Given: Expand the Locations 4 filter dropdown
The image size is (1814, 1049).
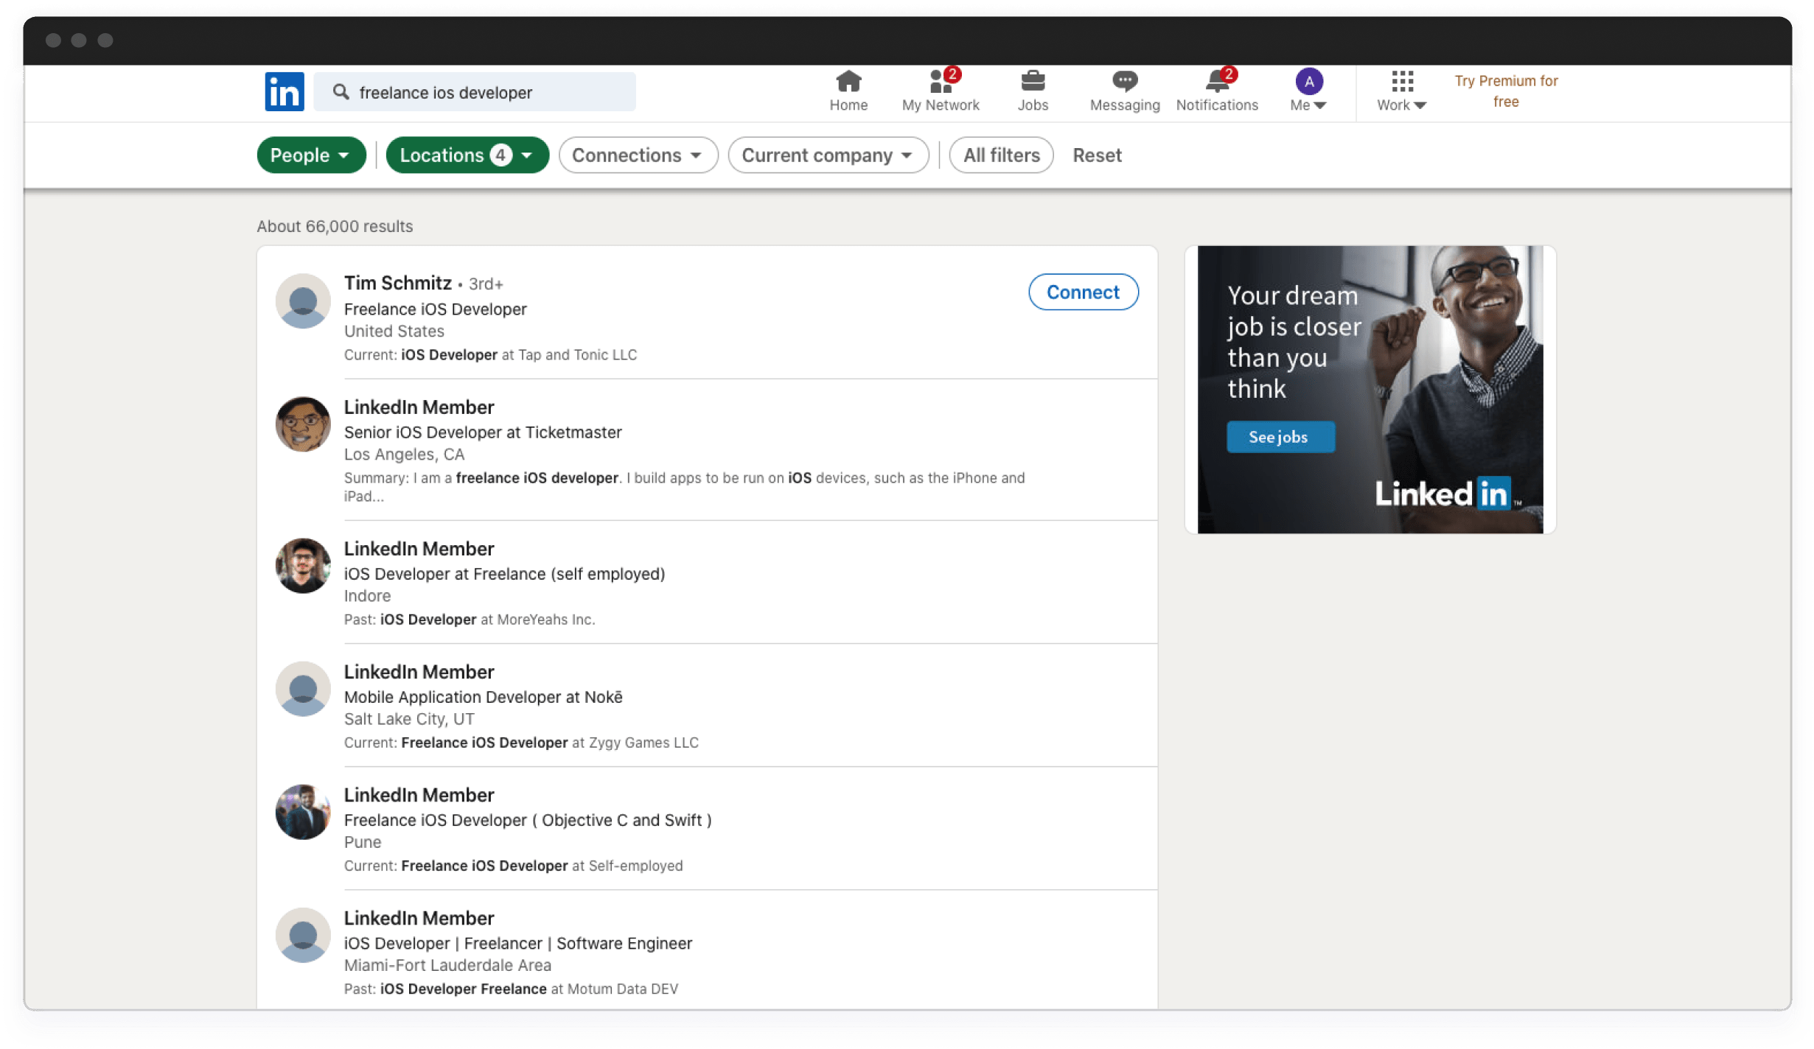Looking at the screenshot, I should click(x=466, y=154).
